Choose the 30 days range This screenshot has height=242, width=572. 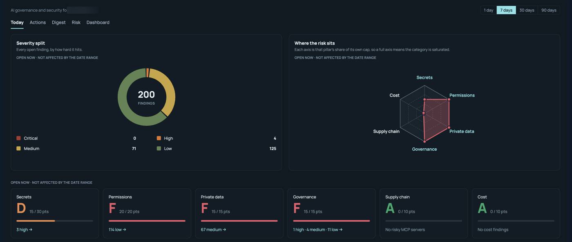coord(527,10)
